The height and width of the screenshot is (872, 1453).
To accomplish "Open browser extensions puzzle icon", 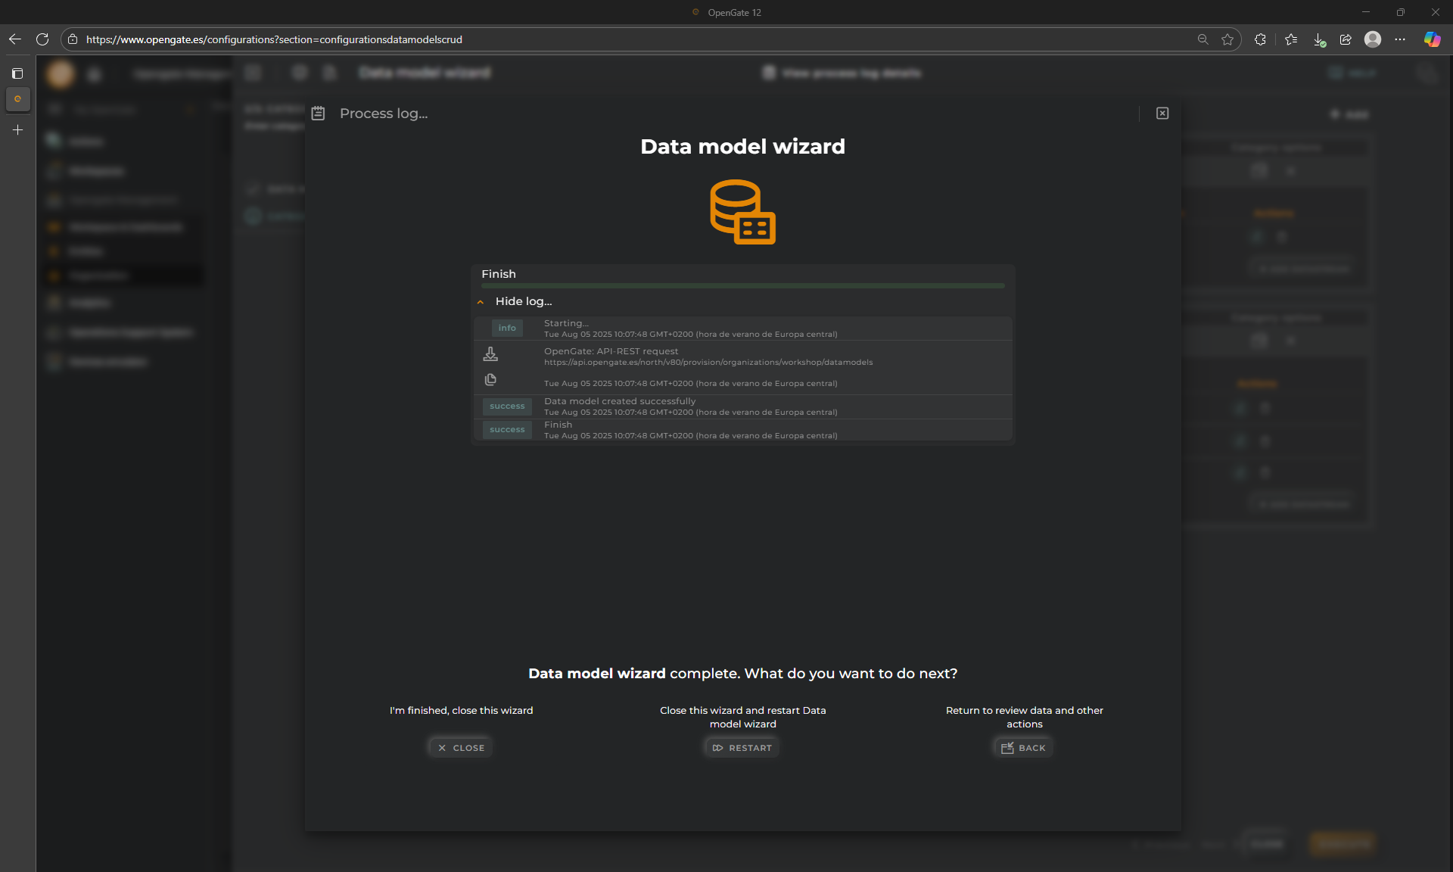I will (1260, 39).
